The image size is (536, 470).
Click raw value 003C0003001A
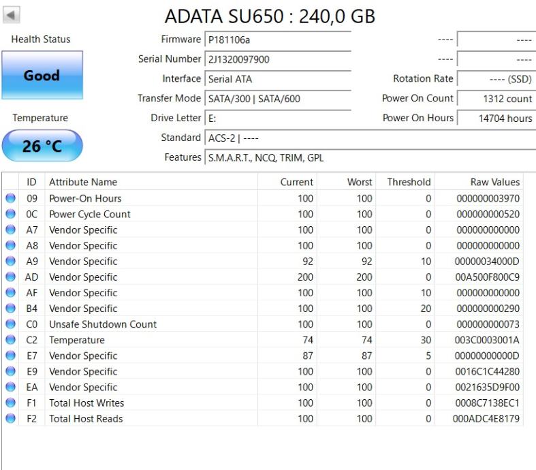(x=487, y=340)
